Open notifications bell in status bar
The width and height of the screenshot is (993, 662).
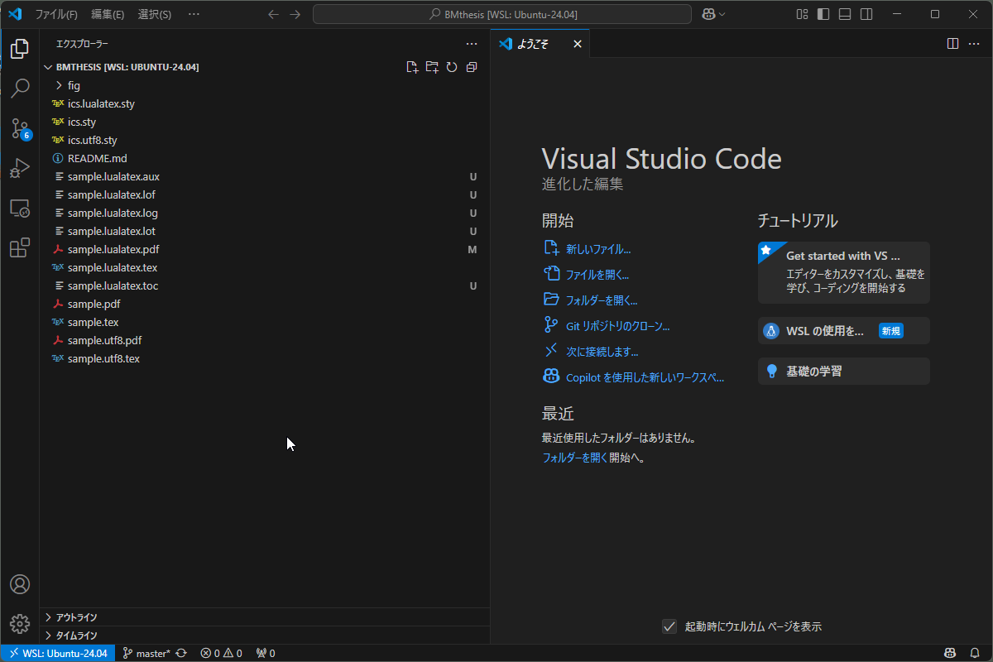click(x=975, y=653)
